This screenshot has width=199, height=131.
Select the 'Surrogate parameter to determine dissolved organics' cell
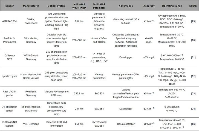[99, 20]
